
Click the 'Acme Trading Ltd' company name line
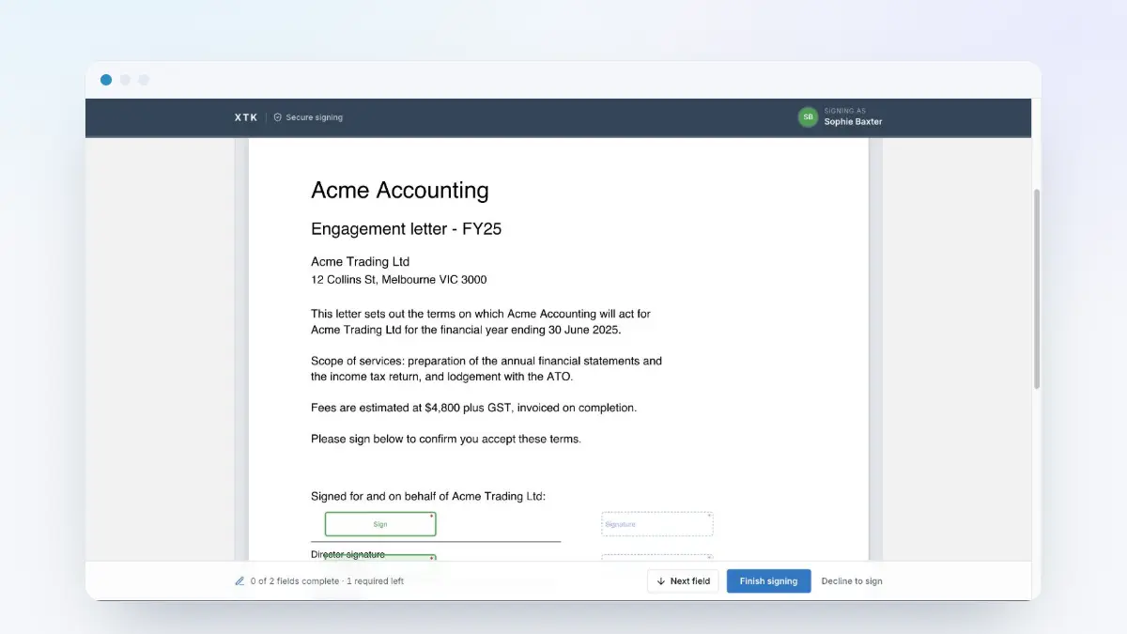coord(361,262)
